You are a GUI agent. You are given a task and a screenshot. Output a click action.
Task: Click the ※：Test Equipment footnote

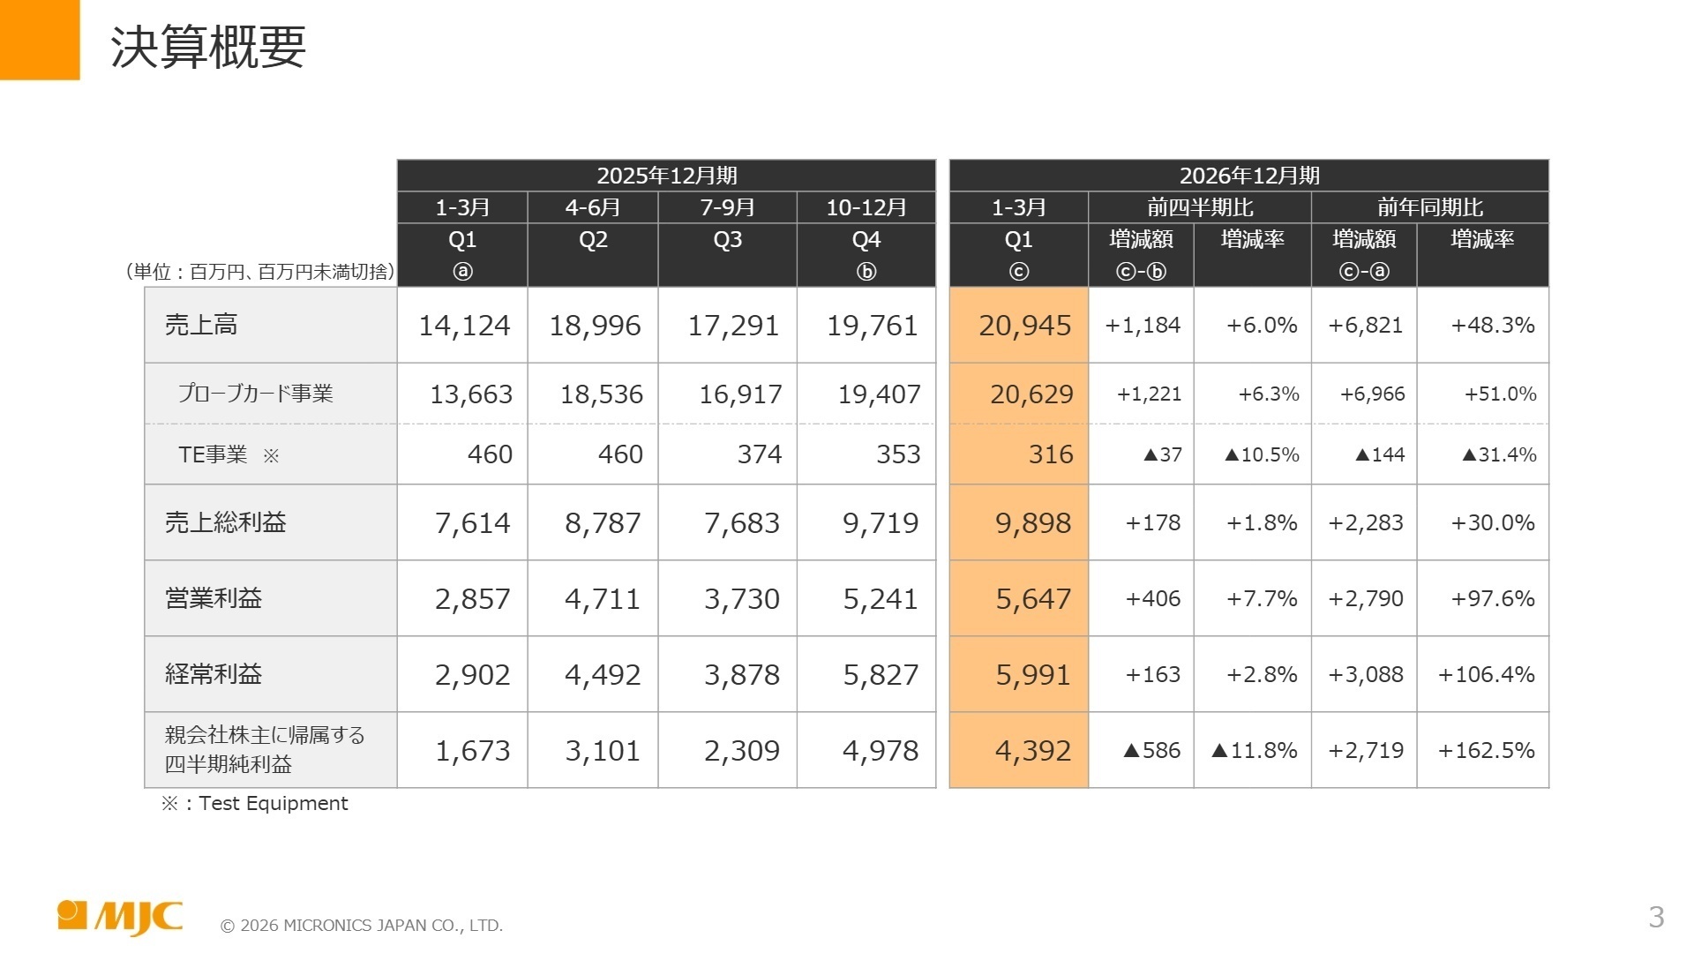(255, 803)
